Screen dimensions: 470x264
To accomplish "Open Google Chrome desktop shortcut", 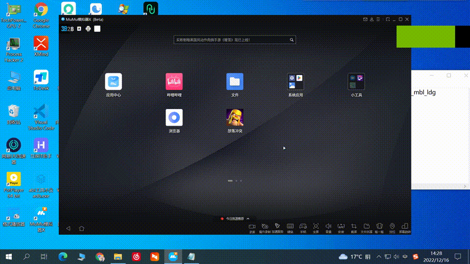I will tap(41, 15).
